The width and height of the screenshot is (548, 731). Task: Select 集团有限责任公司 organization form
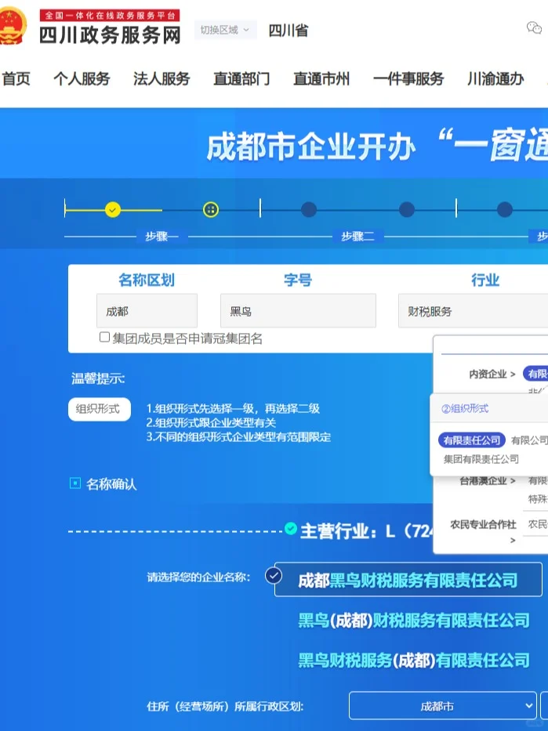click(481, 459)
